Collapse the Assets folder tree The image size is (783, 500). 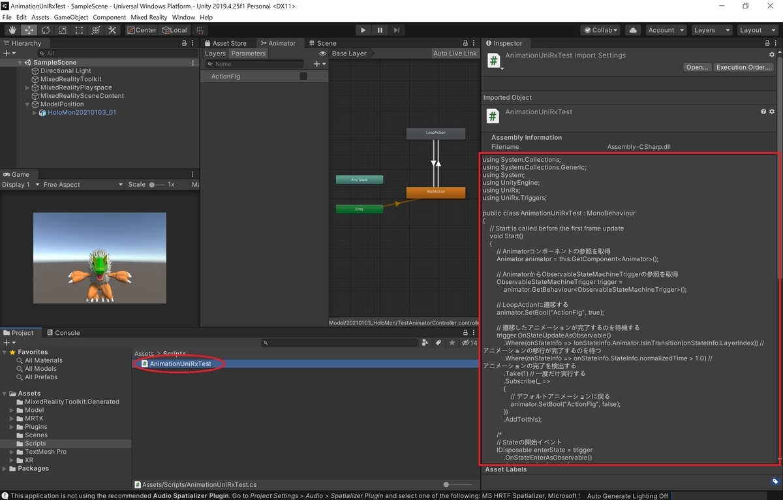5,394
